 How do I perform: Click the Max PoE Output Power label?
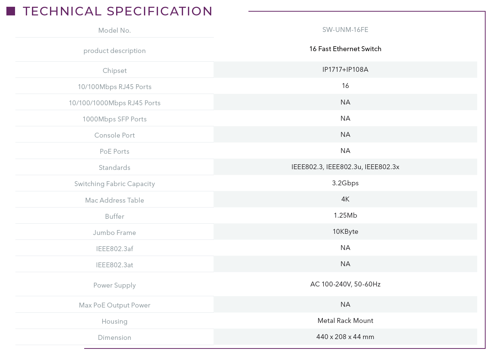point(115,305)
